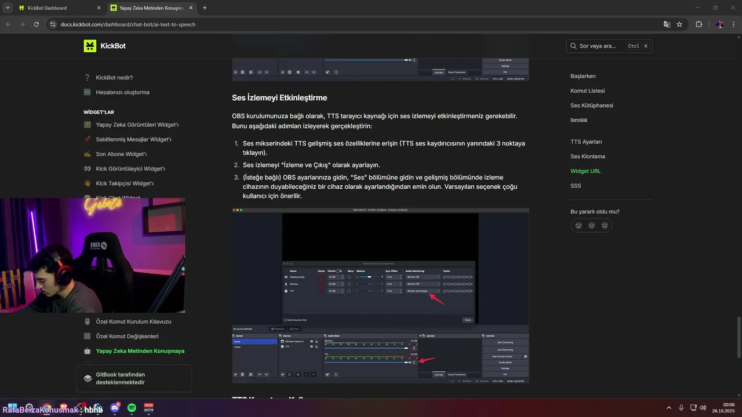Click the neutral face feedback icon
Image resolution: width=742 pixels, height=417 pixels.
[591, 225]
